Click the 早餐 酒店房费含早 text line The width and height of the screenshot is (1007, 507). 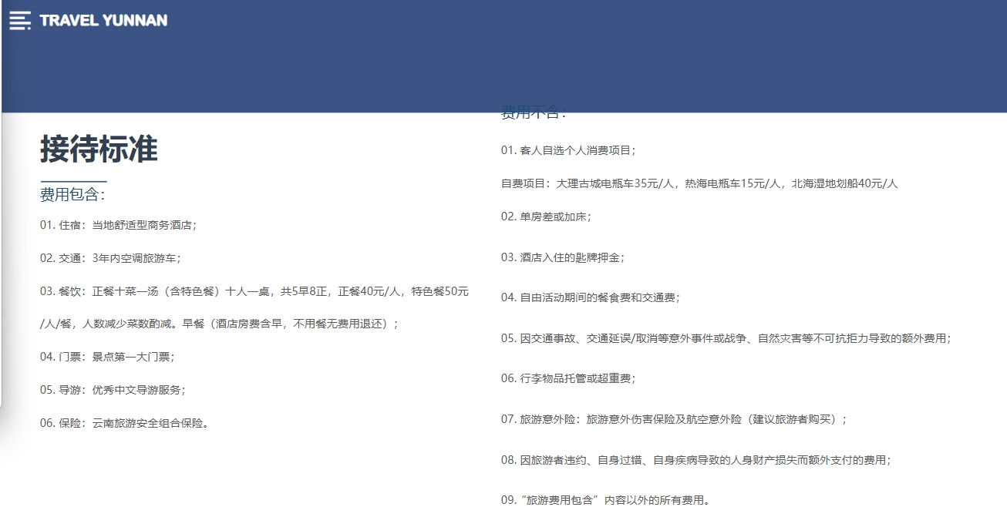point(219,324)
